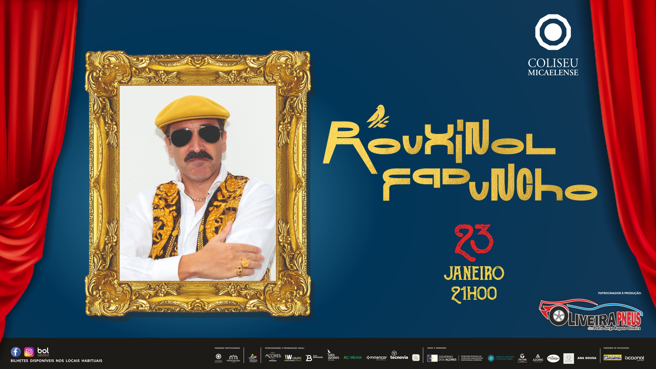Click the Instagram icon
The width and height of the screenshot is (656, 369).
click(29, 352)
